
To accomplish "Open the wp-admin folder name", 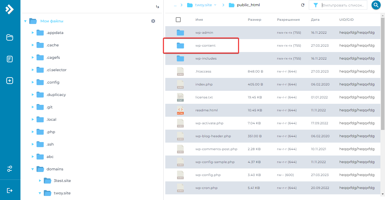I will pos(204,33).
